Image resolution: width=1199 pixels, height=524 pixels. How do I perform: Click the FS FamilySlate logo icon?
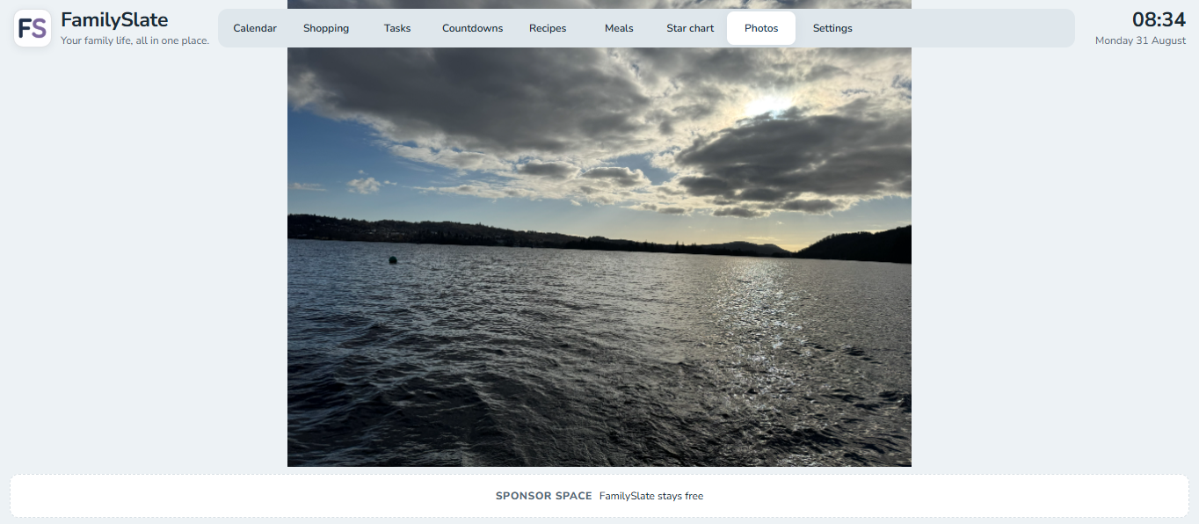33,28
